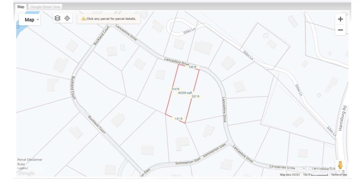The width and height of the screenshot is (358, 182).
Task: Click the 130 ft parcel edge label
Action: (192, 67)
